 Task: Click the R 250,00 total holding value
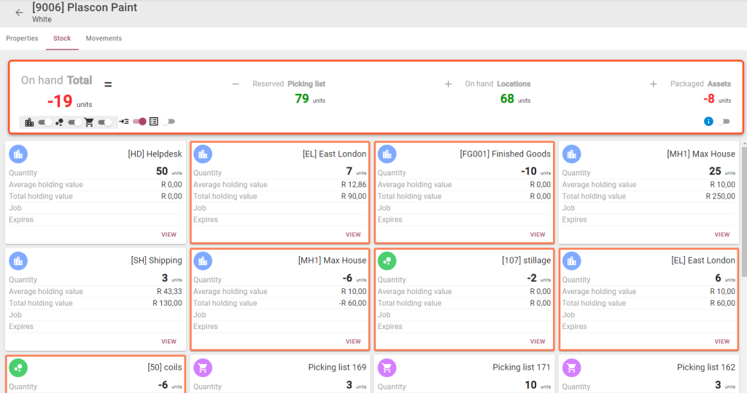point(720,196)
